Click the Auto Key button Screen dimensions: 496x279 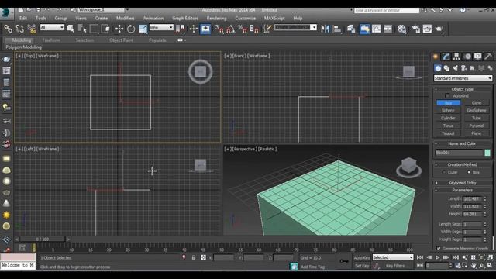pyautogui.click(x=362, y=258)
